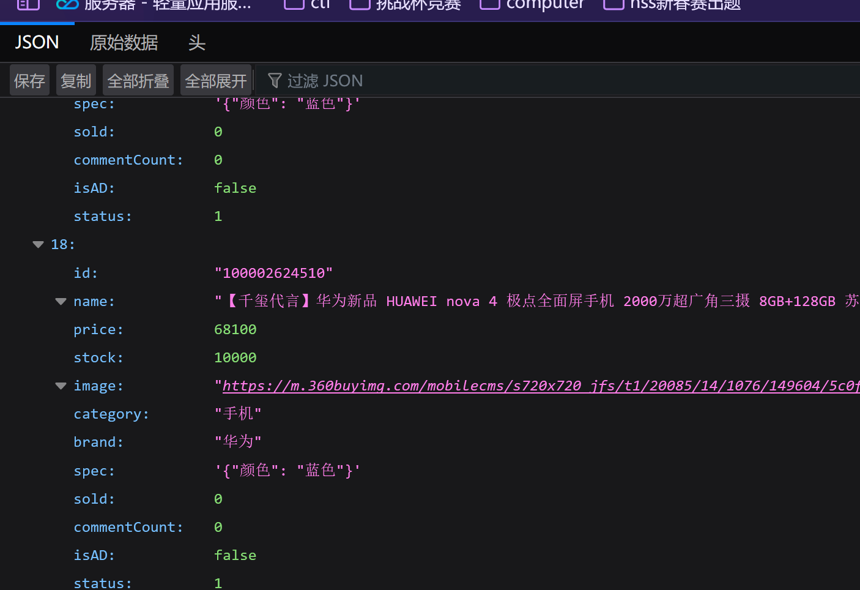Open the 原始数据 tab
This screenshot has height=590, width=860.
(x=124, y=42)
